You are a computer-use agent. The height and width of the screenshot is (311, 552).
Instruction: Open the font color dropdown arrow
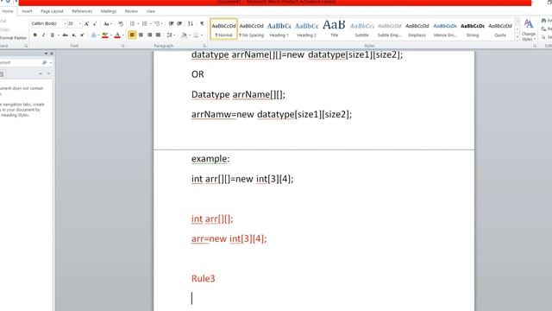[x=122, y=35]
